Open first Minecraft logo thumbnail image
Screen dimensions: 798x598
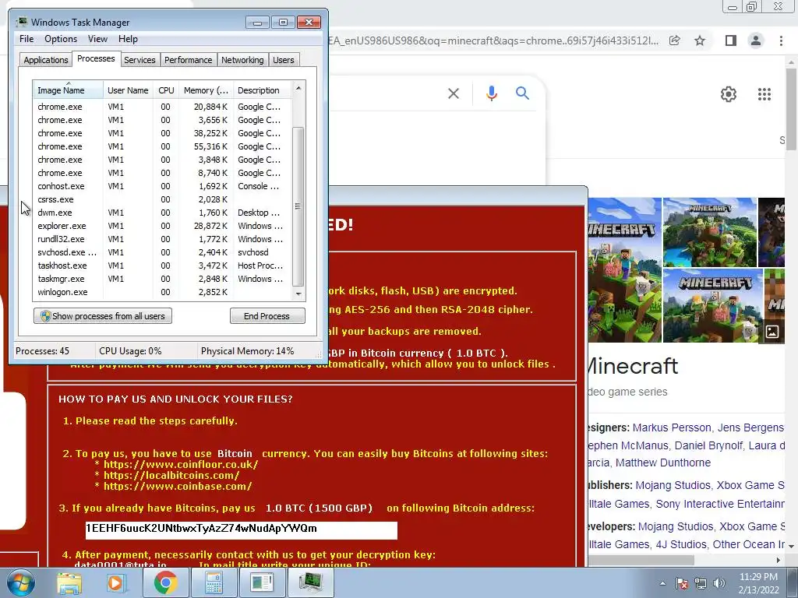point(624,270)
